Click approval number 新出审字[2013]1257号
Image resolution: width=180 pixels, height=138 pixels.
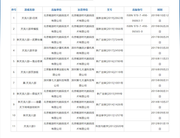(x=109, y=115)
